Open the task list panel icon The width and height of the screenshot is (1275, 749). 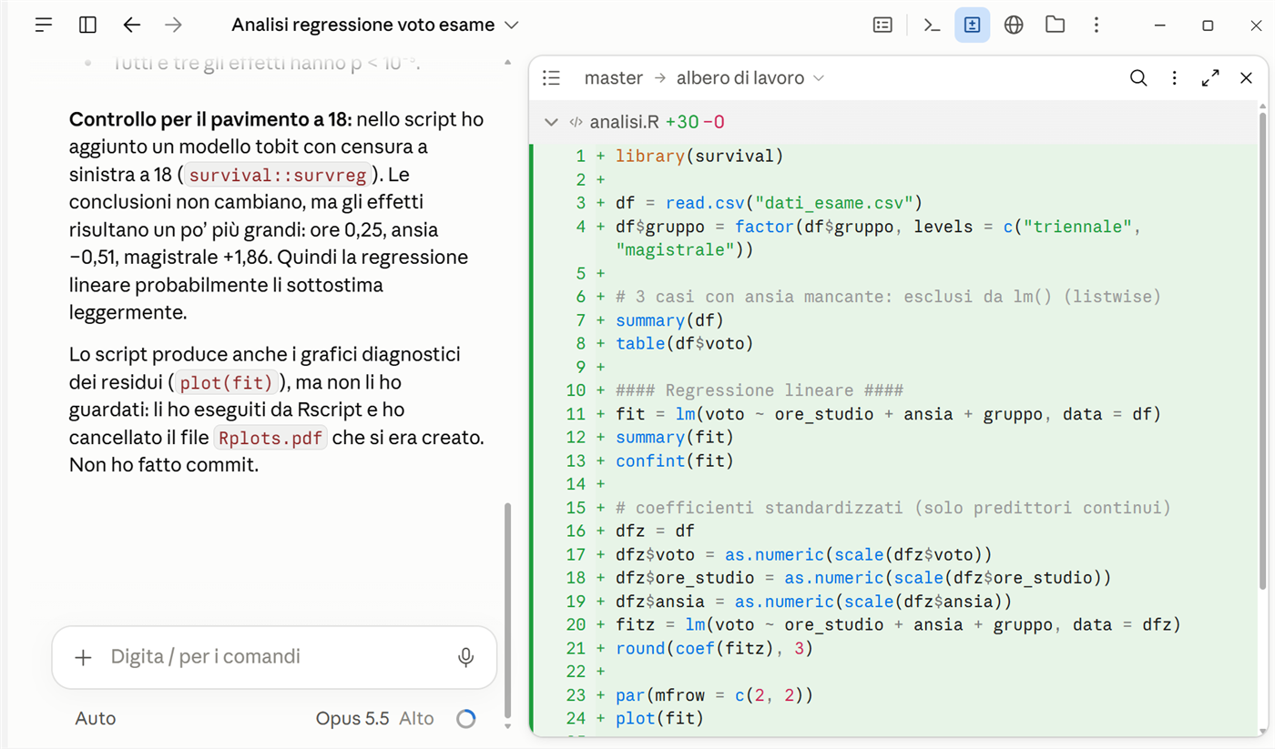pos(882,25)
